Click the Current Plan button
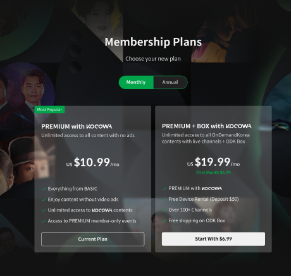The image size is (291, 276). point(93,239)
